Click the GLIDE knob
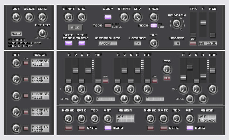 [29, 17]
